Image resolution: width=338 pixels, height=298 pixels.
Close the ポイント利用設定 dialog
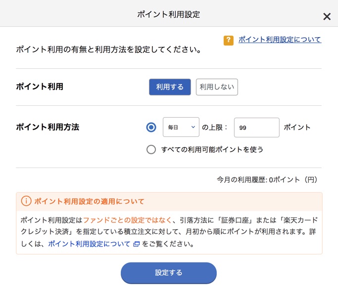pos(327,17)
